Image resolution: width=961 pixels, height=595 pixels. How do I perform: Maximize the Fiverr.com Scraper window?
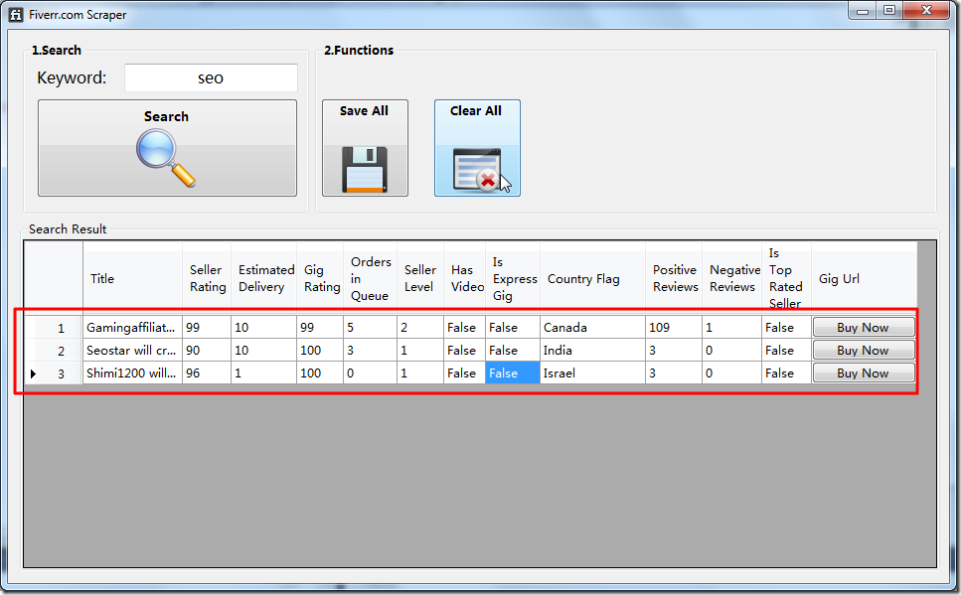pos(889,11)
